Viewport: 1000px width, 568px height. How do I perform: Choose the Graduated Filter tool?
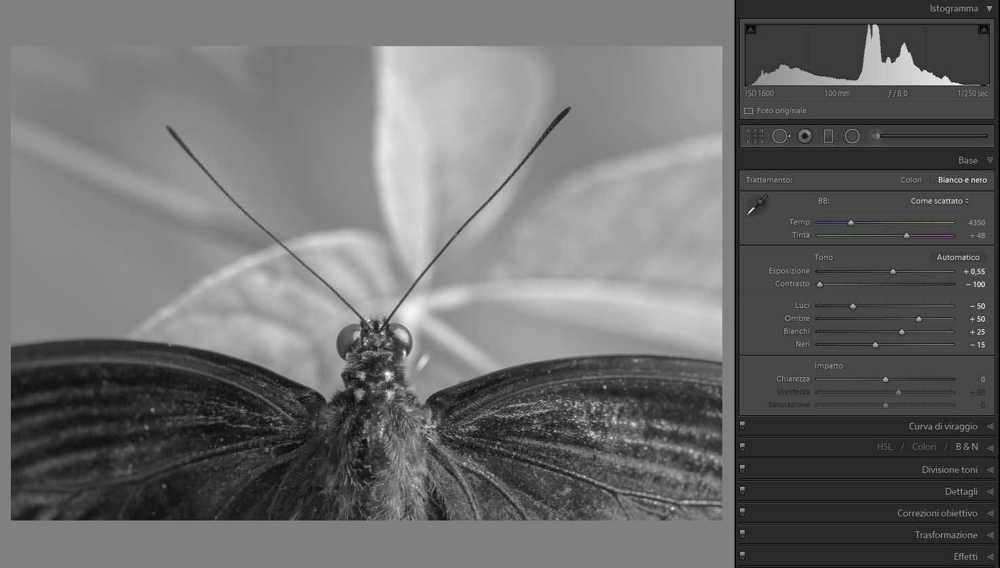[x=828, y=136]
